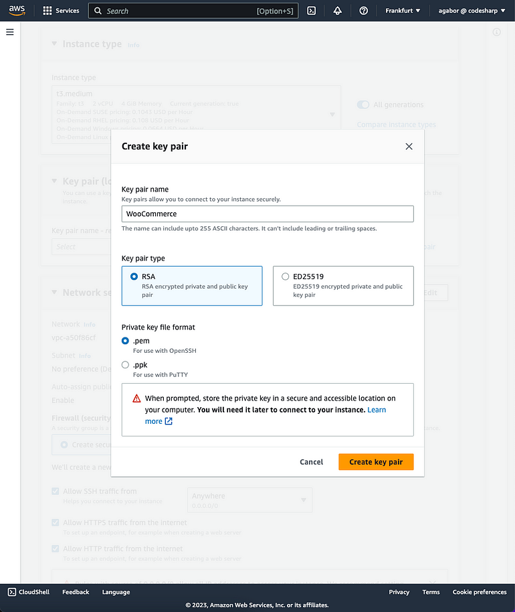Open the Language menu in footer
This screenshot has width=515, height=612.
116,592
